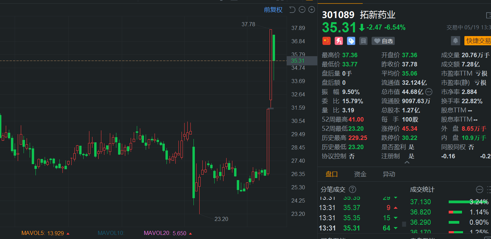This screenshot has width=491, height=239.
Task: Click the 快捷交易 quick trade button
Action: pos(478,41)
